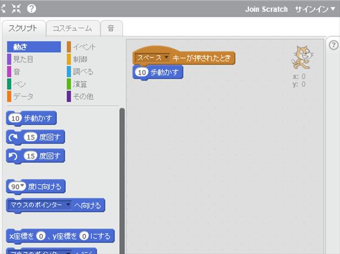Switch to the コスチューム tab
The width and height of the screenshot is (340, 254).
click(x=73, y=28)
